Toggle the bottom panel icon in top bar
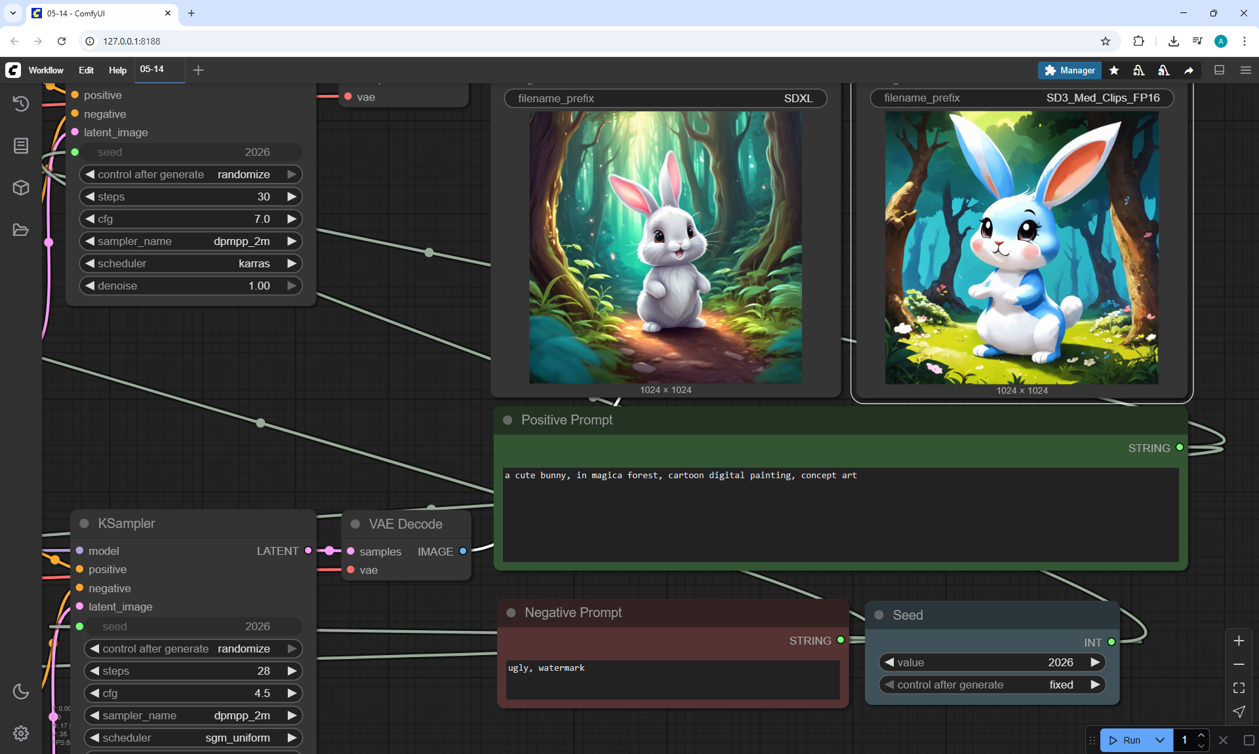Viewport: 1259px width, 754px height. click(1220, 70)
